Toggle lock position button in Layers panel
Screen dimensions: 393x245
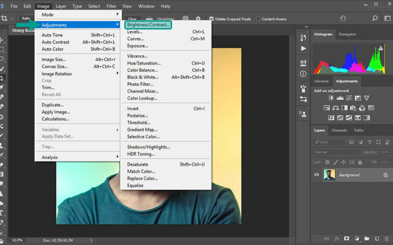[343, 162]
